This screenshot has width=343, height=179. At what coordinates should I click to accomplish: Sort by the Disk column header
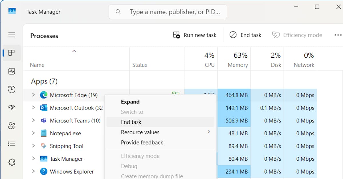point(267,59)
